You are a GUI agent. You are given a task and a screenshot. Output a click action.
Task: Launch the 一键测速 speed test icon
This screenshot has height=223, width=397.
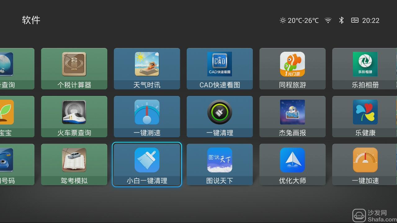point(147,112)
